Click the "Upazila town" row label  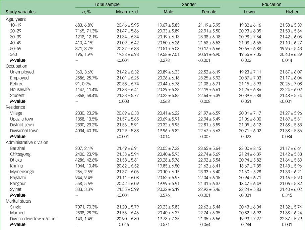click(22, 119)
